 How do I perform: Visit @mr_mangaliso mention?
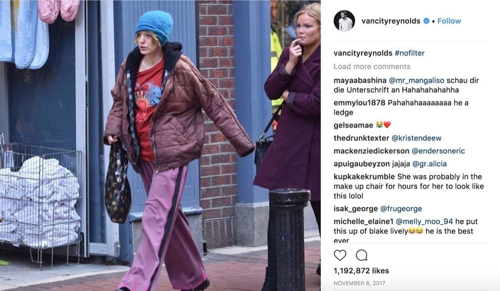(x=417, y=80)
